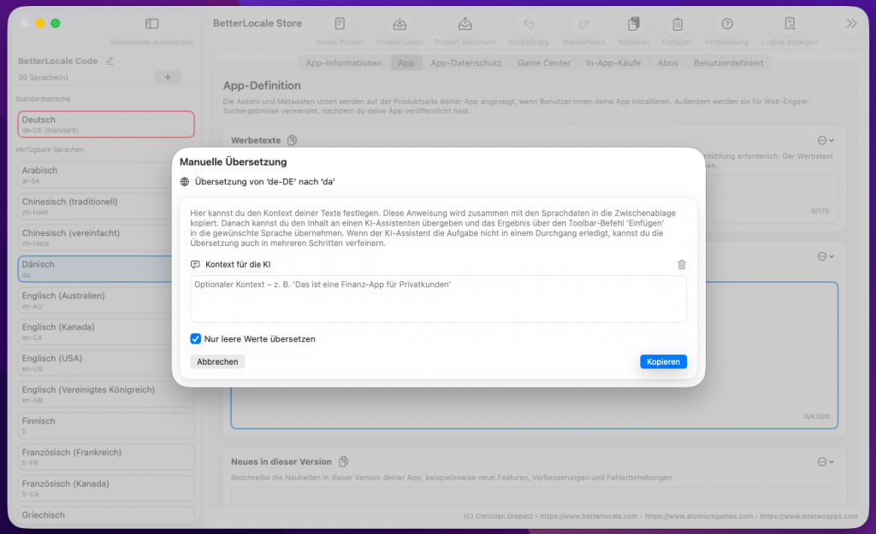Image resolution: width=876 pixels, height=534 pixels.
Task: Open Logfile anzeigen from the toolbar
Action: coord(790,24)
